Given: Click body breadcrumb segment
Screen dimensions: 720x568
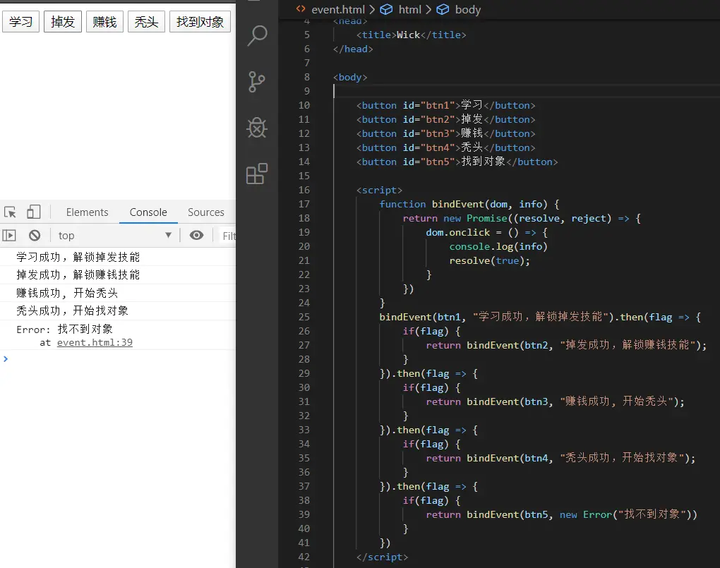Looking at the screenshot, I should pyautogui.click(x=467, y=10).
